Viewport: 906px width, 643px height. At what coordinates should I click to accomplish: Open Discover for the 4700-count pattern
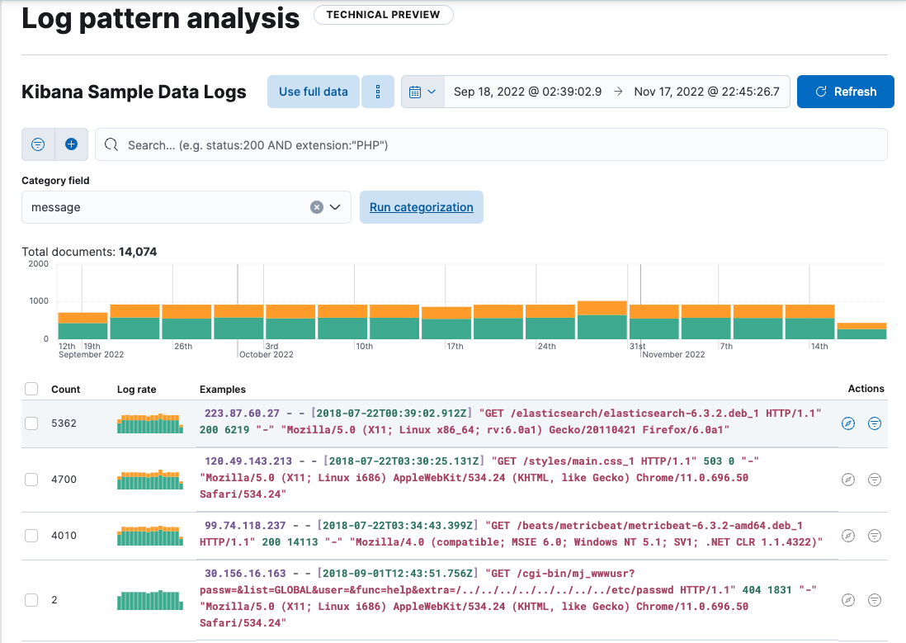pyautogui.click(x=848, y=479)
